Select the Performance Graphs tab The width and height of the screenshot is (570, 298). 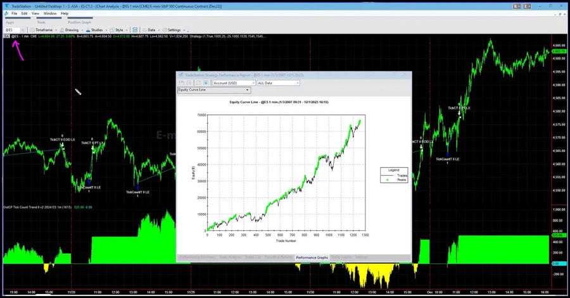(x=312, y=258)
